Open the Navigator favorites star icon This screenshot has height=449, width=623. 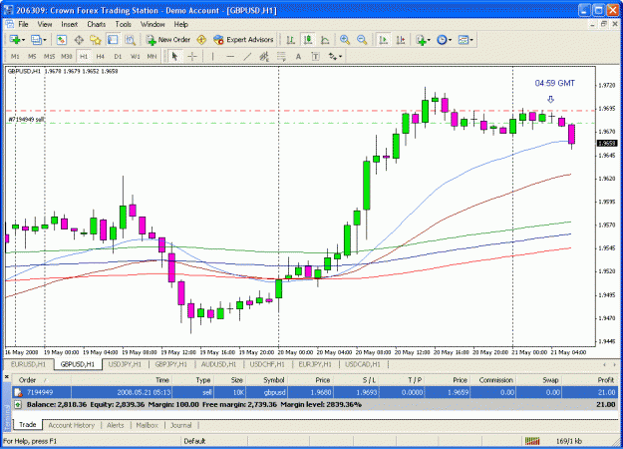pyautogui.click(x=96, y=40)
